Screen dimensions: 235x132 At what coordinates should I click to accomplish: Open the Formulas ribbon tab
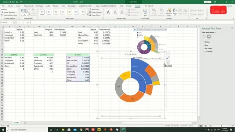click(40, 6)
